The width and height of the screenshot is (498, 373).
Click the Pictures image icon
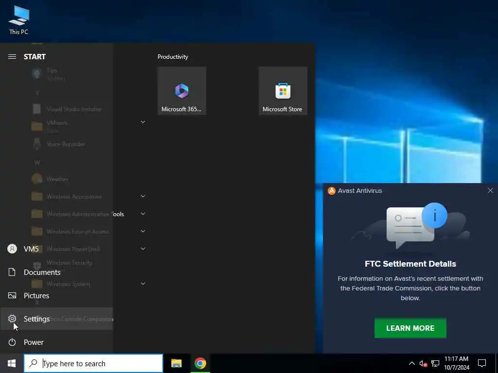[x=12, y=296]
